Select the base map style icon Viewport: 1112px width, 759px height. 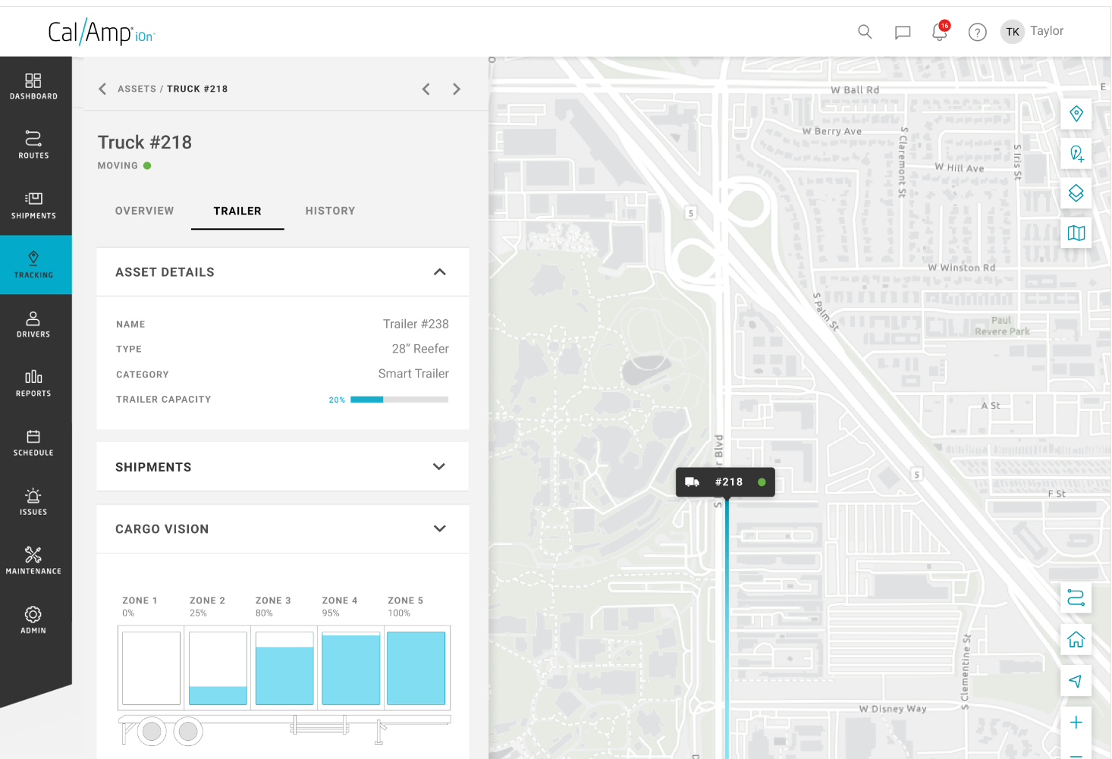click(x=1076, y=233)
